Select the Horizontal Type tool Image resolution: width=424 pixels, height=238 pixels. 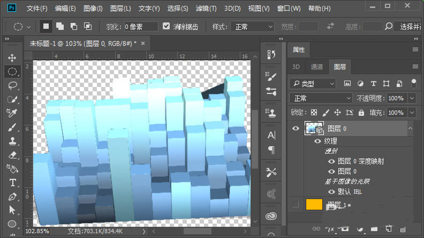point(12,183)
